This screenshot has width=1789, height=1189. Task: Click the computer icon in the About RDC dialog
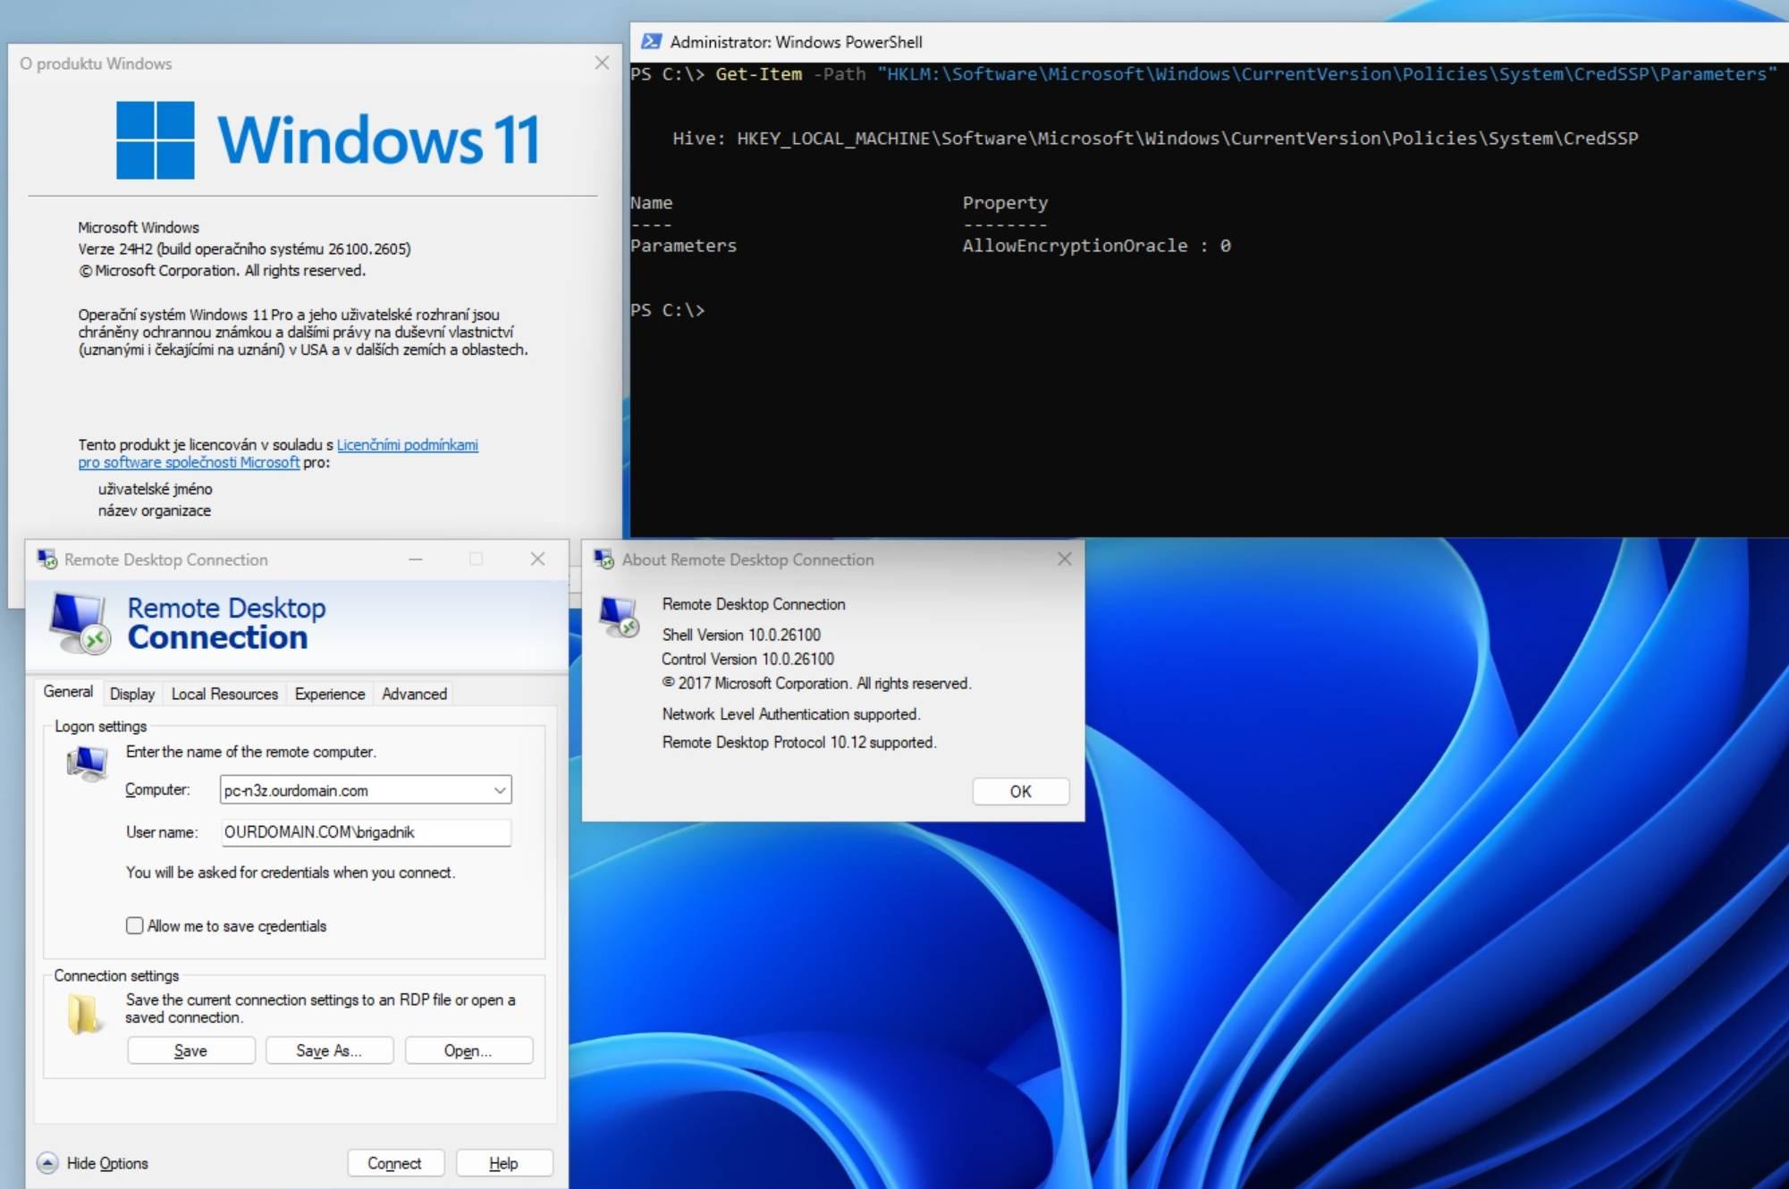pyautogui.click(x=620, y=617)
